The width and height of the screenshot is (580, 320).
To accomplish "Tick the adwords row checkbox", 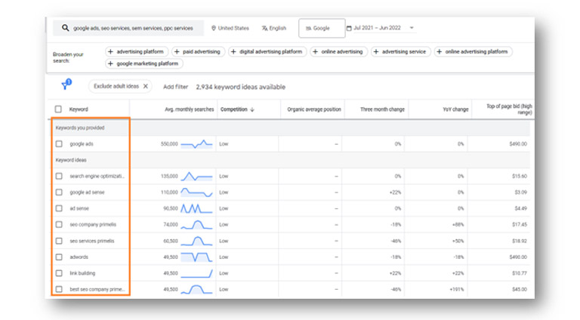I will [59, 257].
